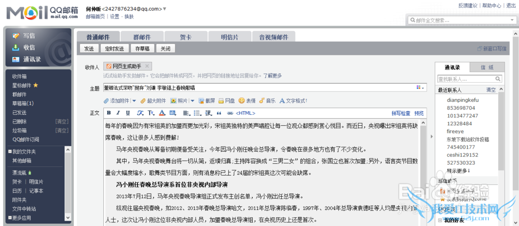Click the 定时发送 button

click(x=115, y=48)
